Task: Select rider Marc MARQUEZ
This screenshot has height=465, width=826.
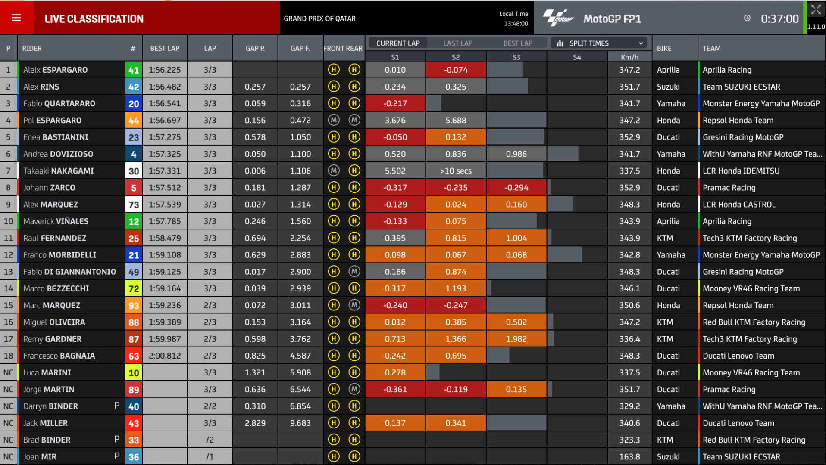Action: (52, 305)
